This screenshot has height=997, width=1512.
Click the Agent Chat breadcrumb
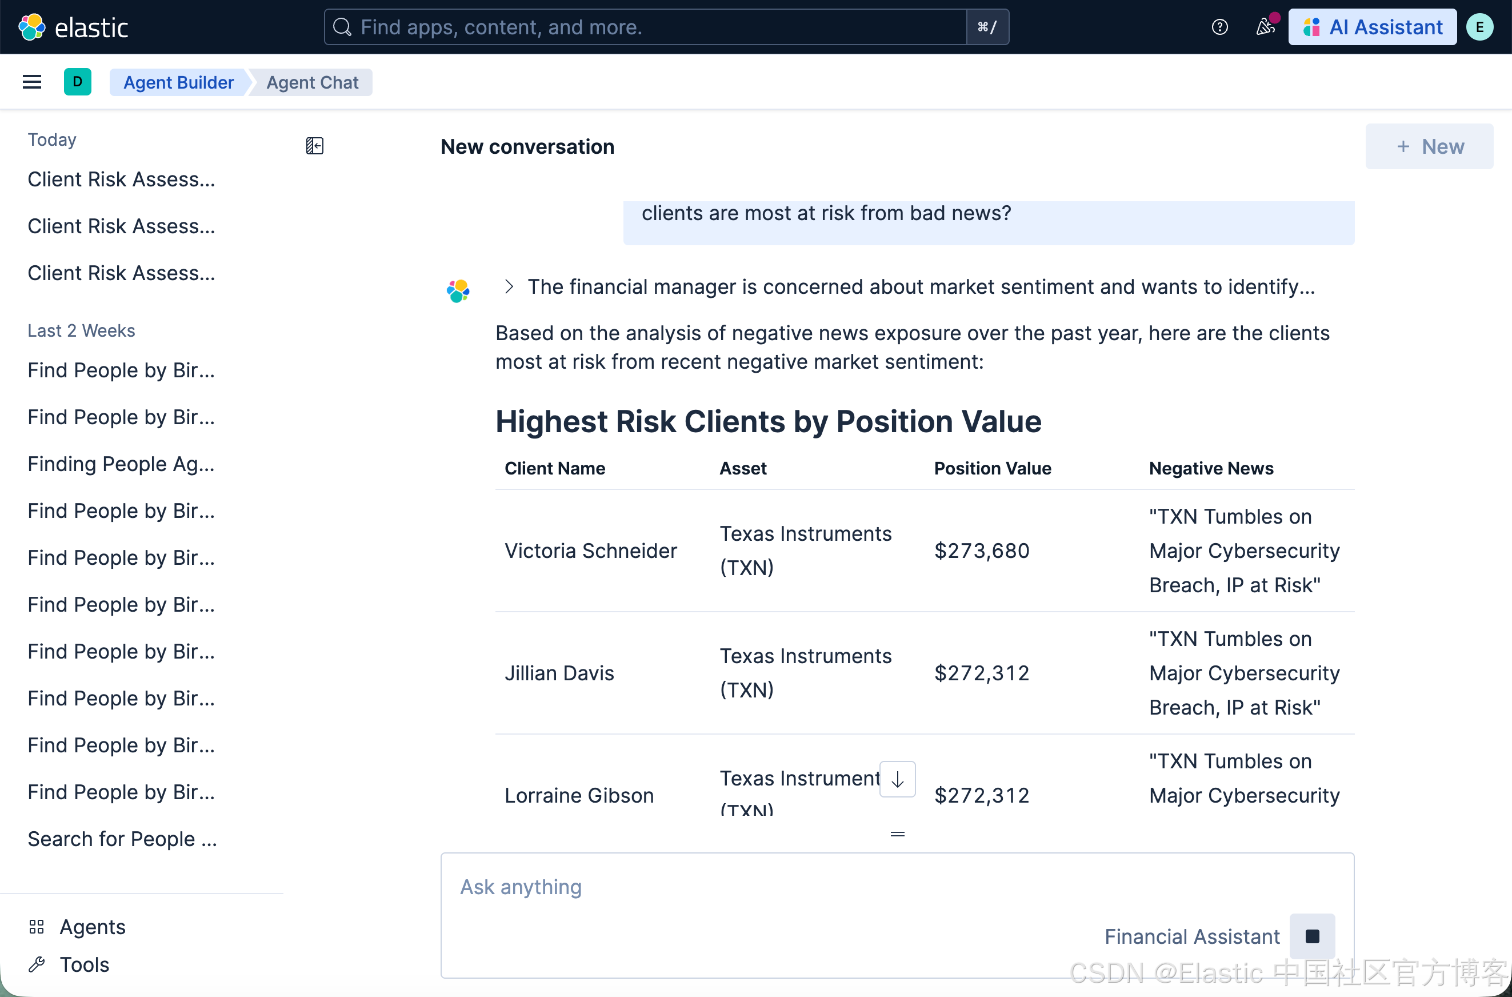point(312,82)
